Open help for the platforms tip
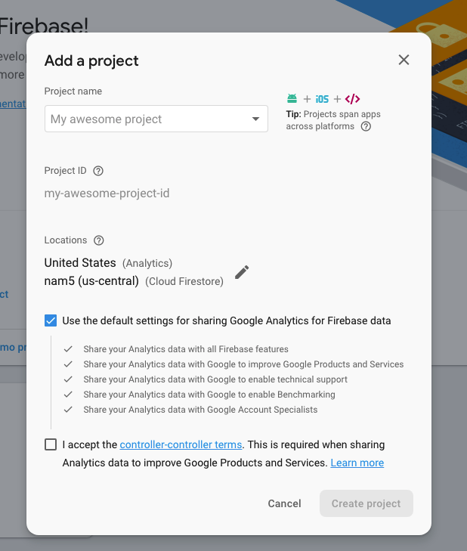 [366, 126]
